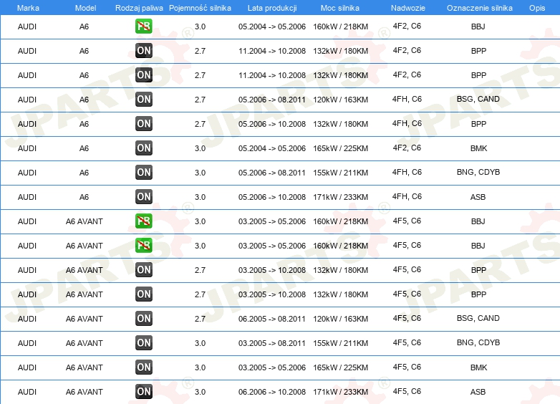Viewport: 560px width, 404px height.
Task: Select engine code ASB in the A6 AVANT row
Action: point(478,392)
